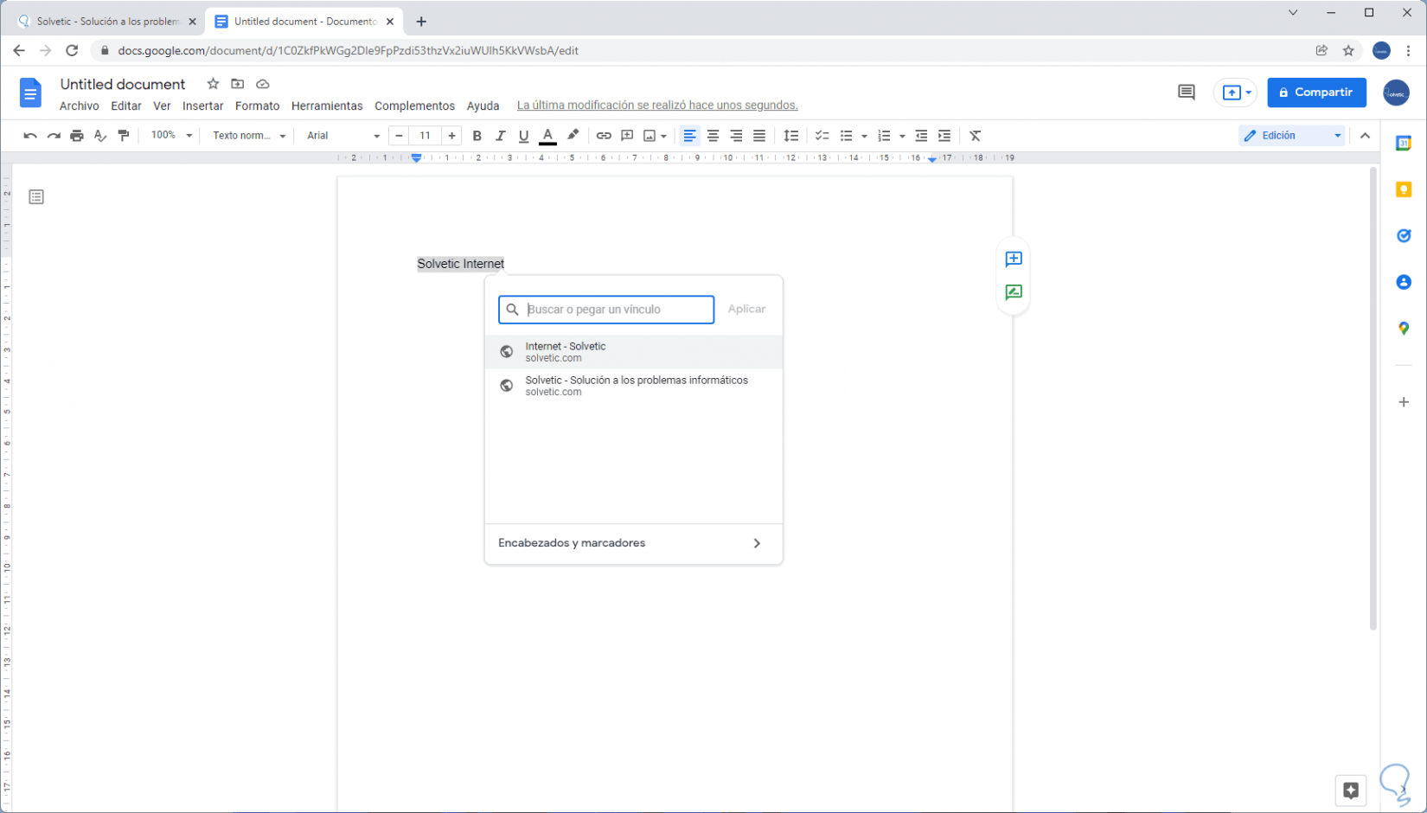Justify the text alignment
The image size is (1427, 813).
click(x=759, y=136)
